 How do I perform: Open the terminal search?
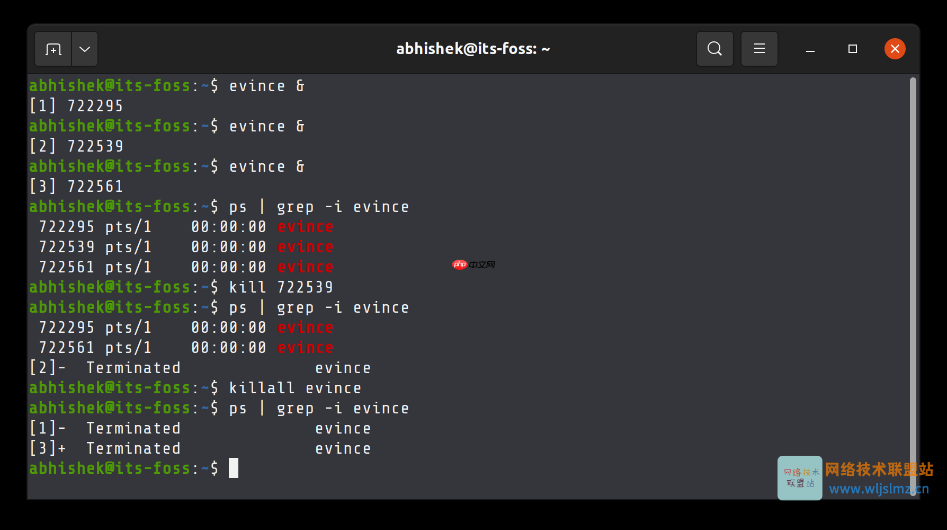714,49
